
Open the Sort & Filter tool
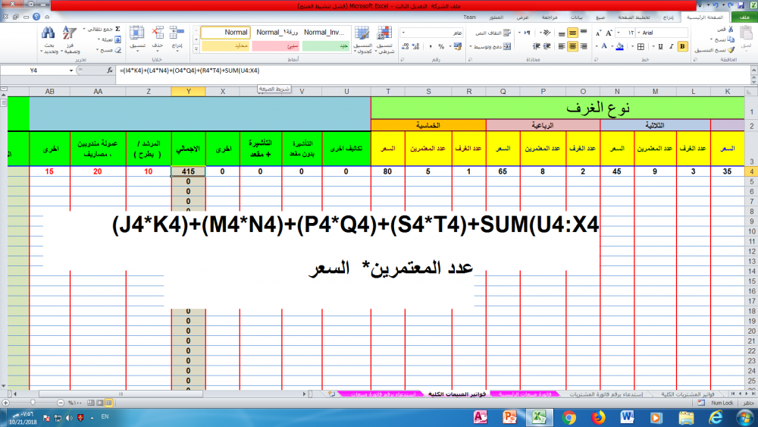69,33
